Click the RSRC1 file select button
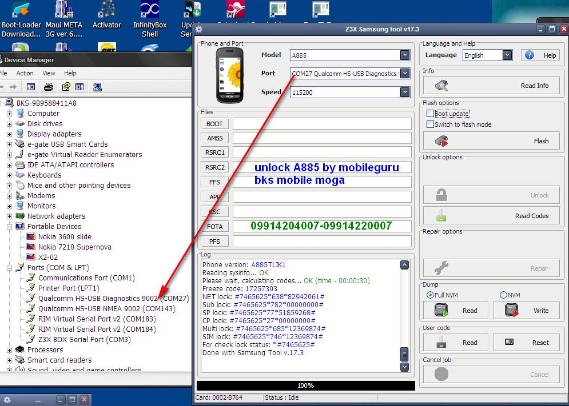Image resolution: width=569 pixels, height=406 pixels. [214, 152]
